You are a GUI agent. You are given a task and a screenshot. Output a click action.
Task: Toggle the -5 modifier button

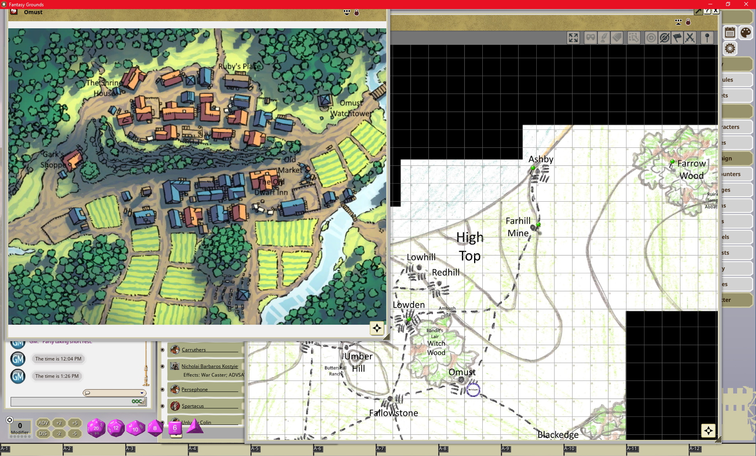pos(75,434)
